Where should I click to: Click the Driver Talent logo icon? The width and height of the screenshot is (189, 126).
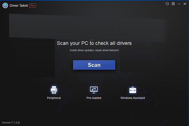point(5,6)
